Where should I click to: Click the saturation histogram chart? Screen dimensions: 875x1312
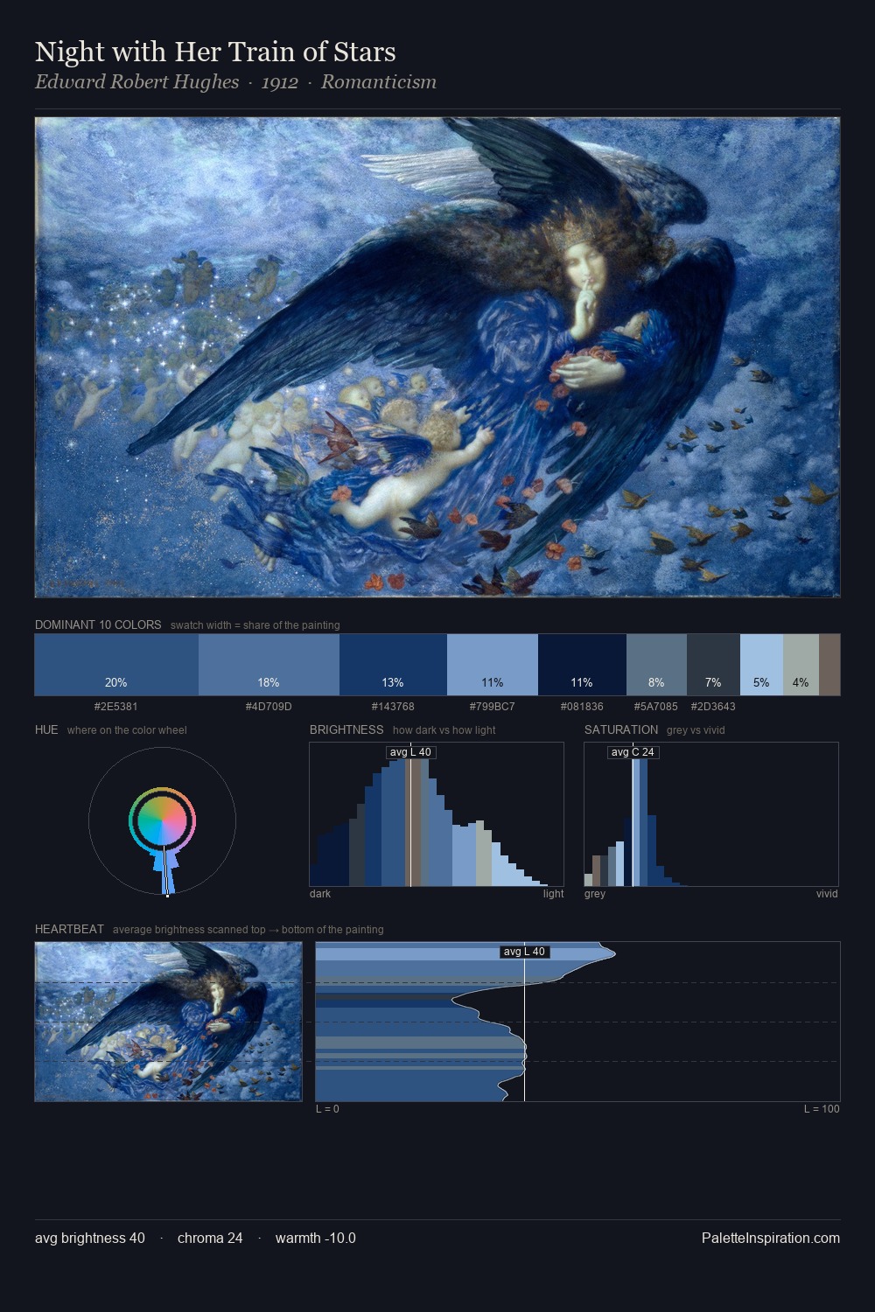point(711,814)
